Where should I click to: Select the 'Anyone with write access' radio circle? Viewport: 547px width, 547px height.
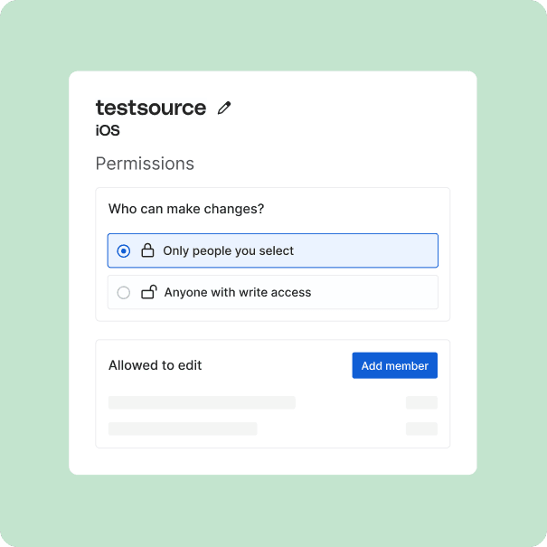click(x=124, y=293)
